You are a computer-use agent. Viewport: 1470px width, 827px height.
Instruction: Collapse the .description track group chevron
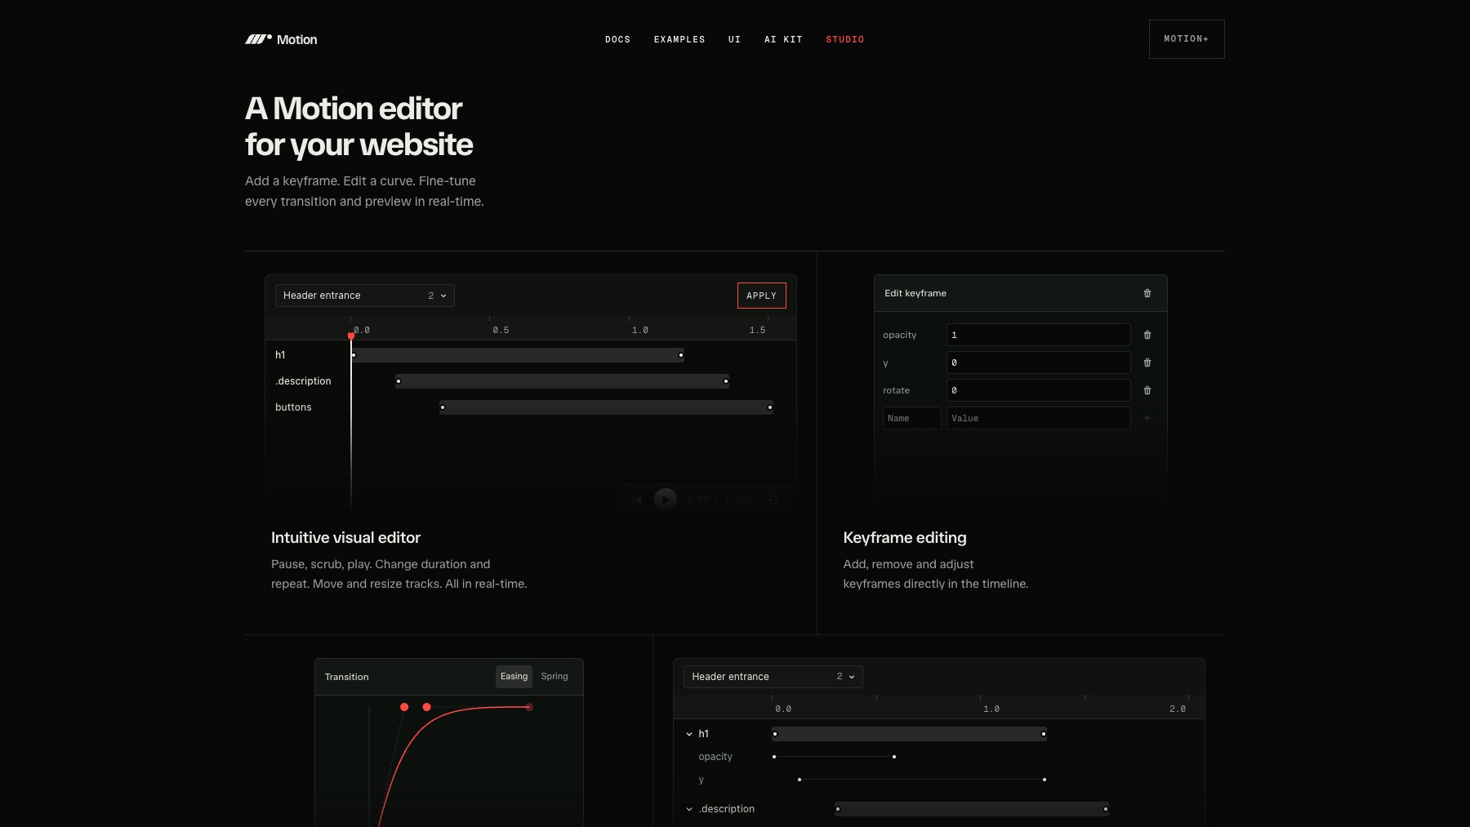point(689,809)
